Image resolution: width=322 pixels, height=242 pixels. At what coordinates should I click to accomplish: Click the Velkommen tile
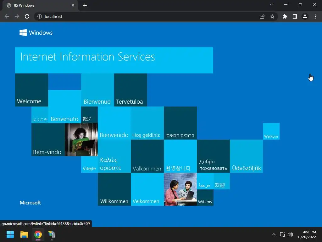coord(147,189)
